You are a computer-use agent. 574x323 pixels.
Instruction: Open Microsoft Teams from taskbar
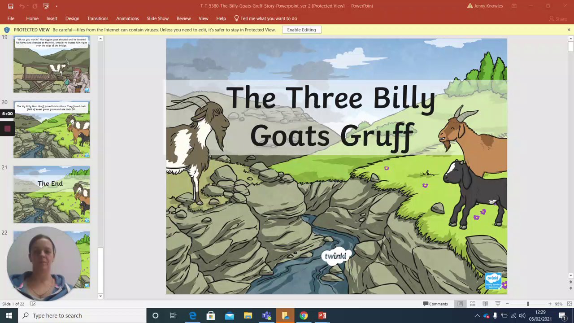[266, 315]
